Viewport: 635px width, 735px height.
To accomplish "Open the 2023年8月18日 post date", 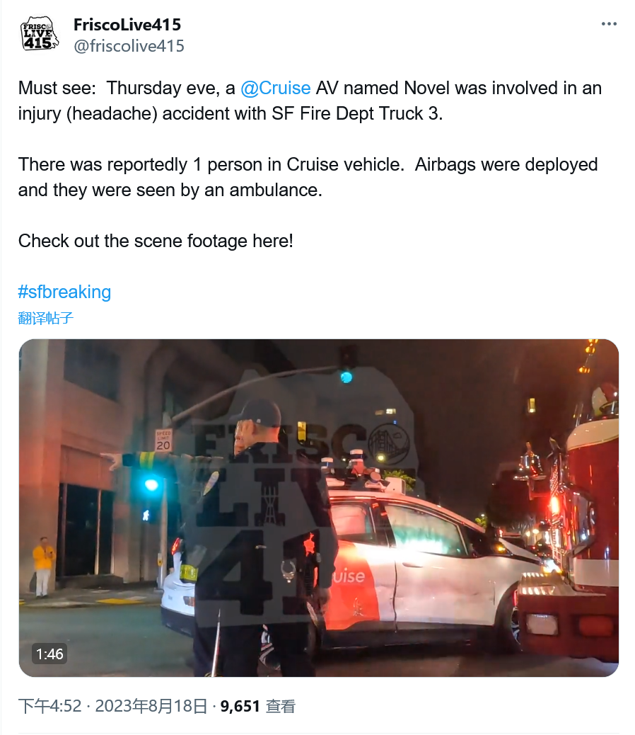I will pyautogui.click(x=151, y=705).
